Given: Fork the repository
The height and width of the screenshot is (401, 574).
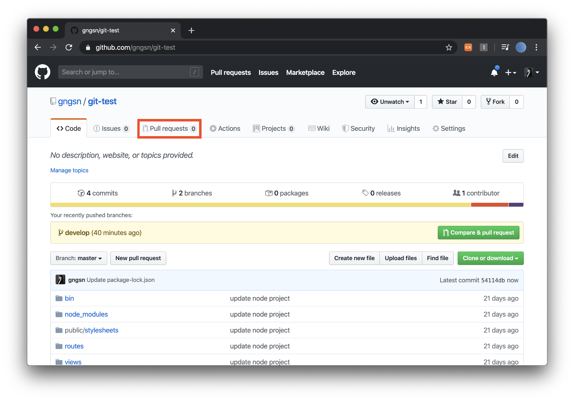Looking at the screenshot, I should [x=495, y=102].
